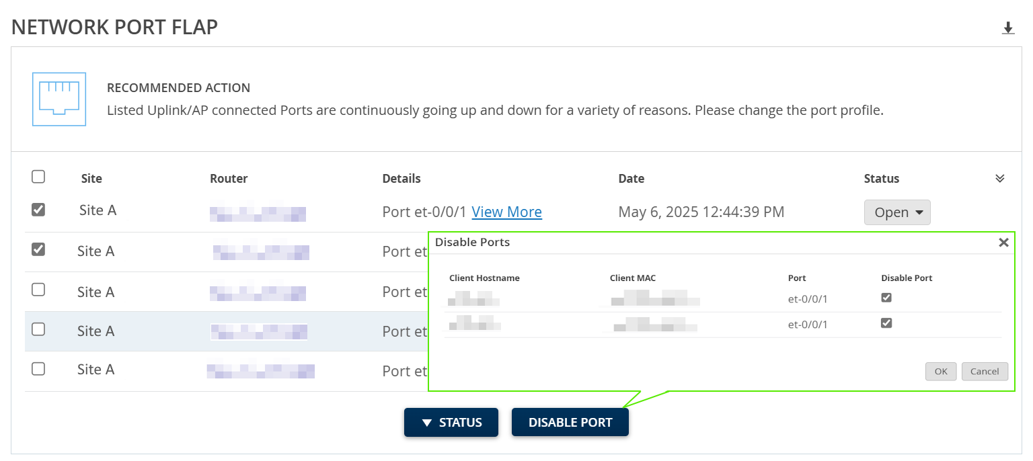
Task: Open the Open status dropdown
Action: pyautogui.click(x=897, y=212)
